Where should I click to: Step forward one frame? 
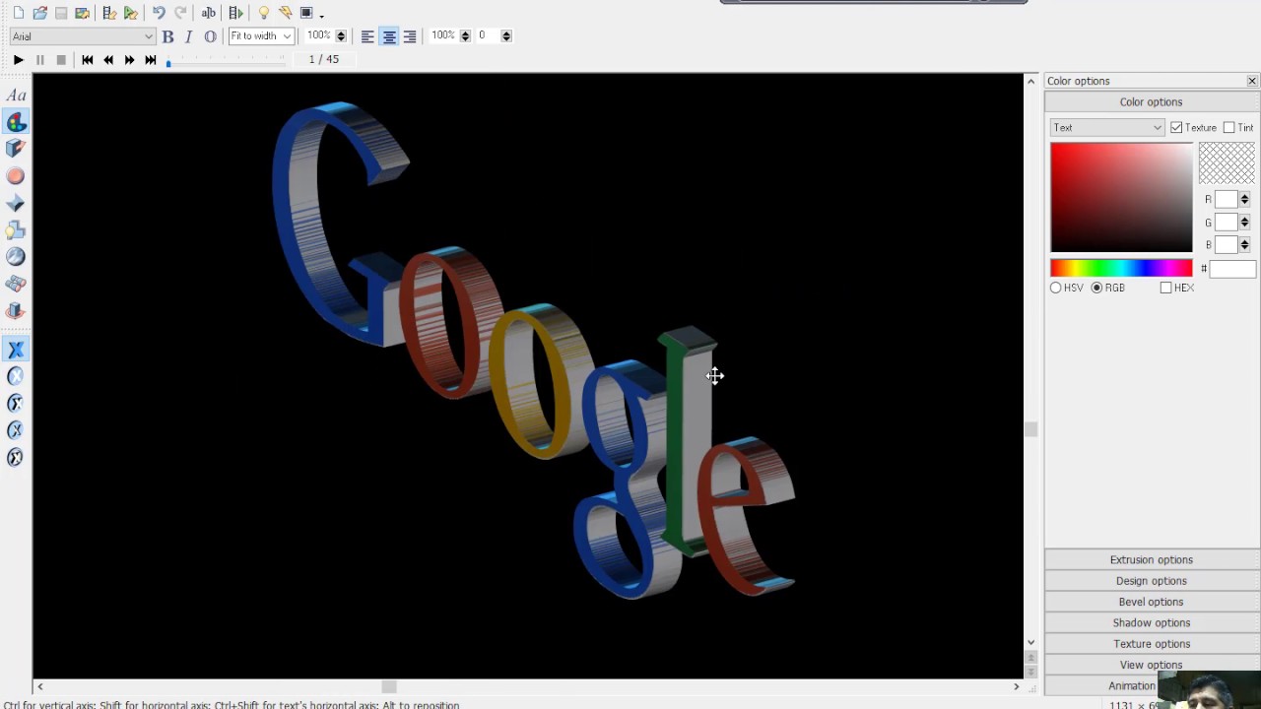pyautogui.click(x=129, y=60)
